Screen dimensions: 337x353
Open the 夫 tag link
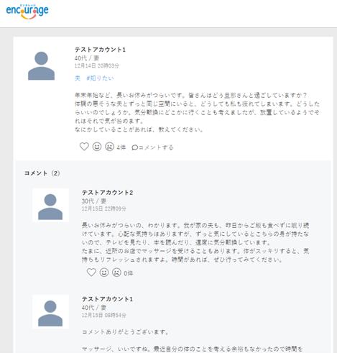(77, 78)
